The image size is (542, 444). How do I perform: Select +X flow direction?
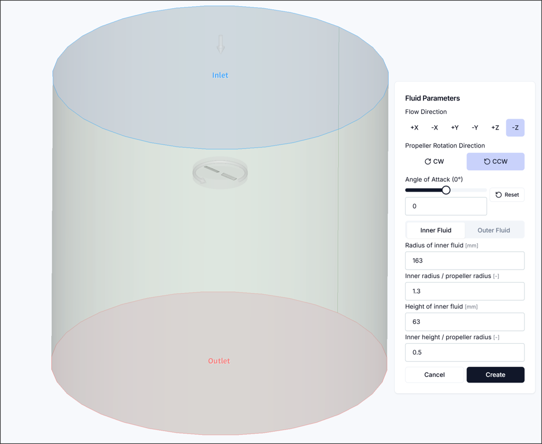414,128
